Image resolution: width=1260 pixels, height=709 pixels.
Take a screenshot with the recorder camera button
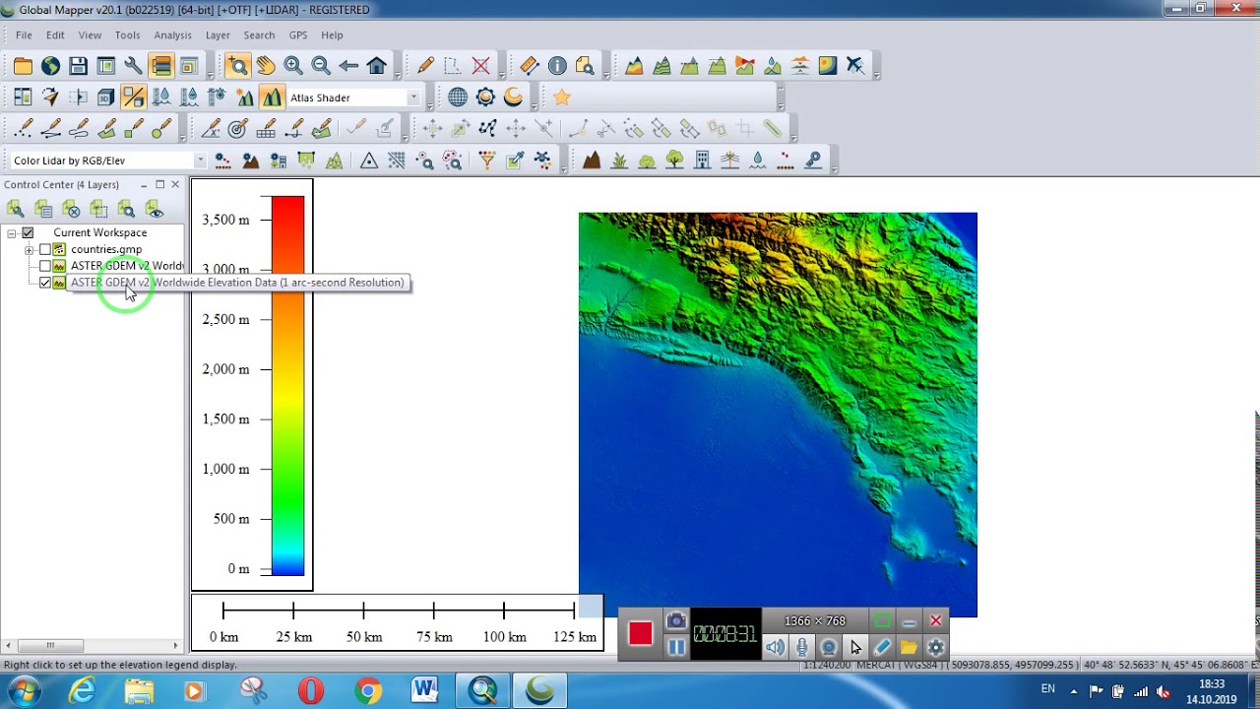[x=675, y=621]
